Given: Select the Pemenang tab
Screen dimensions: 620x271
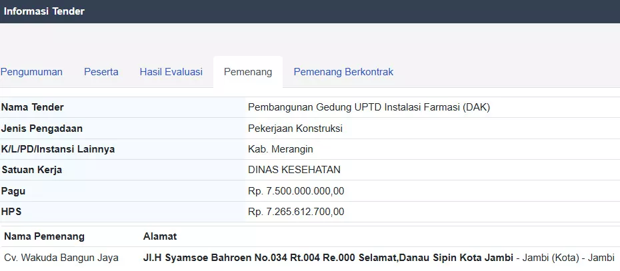Looking at the screenshot, I should pyautogui.click(x=248, y=72).
